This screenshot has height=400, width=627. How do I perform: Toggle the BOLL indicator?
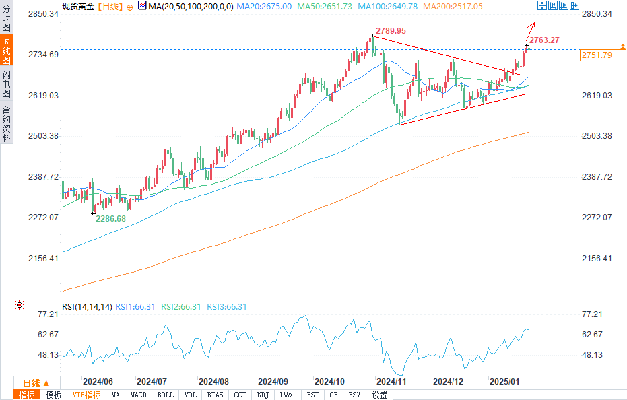165,395
